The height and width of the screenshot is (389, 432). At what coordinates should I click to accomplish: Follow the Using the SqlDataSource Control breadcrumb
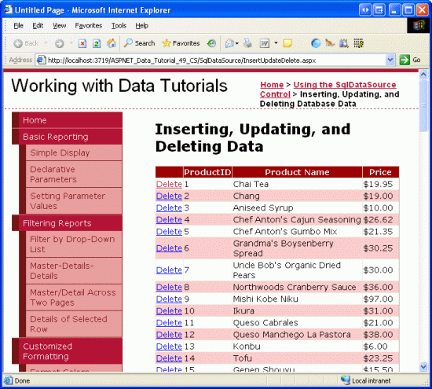click(x=328, y=90)
